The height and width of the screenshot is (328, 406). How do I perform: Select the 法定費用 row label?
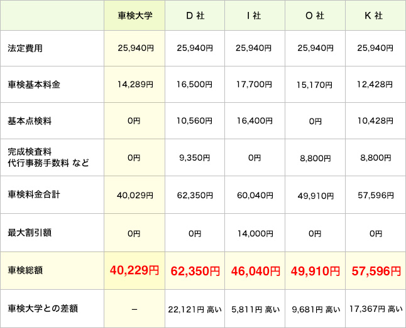coord(25,48)
